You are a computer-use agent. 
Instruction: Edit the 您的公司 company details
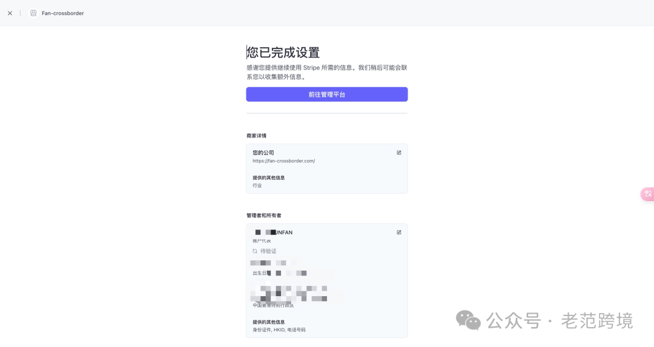click(398, 153)
